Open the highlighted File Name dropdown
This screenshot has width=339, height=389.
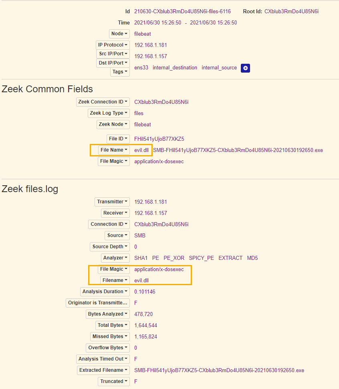coord(114,150)
